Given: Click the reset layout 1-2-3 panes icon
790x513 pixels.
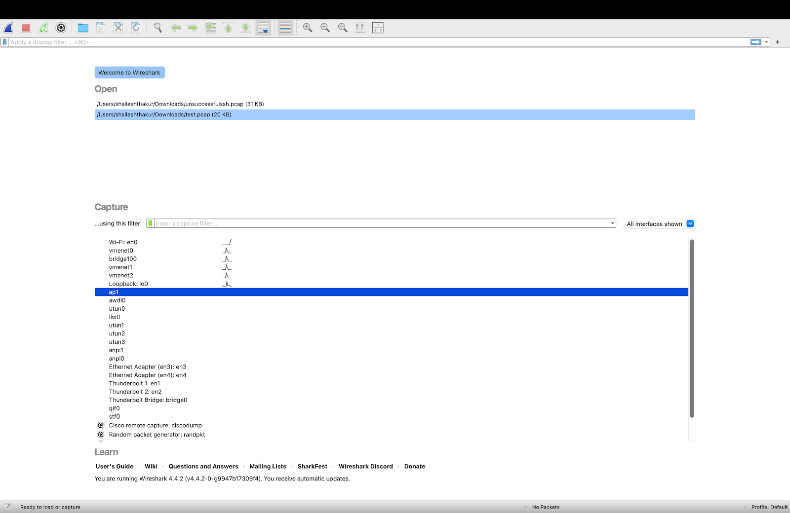Looking at the screenshot, I should 378,28.
